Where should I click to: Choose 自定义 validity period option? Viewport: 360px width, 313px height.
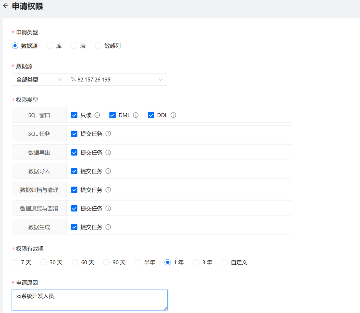tap(225, 262)
